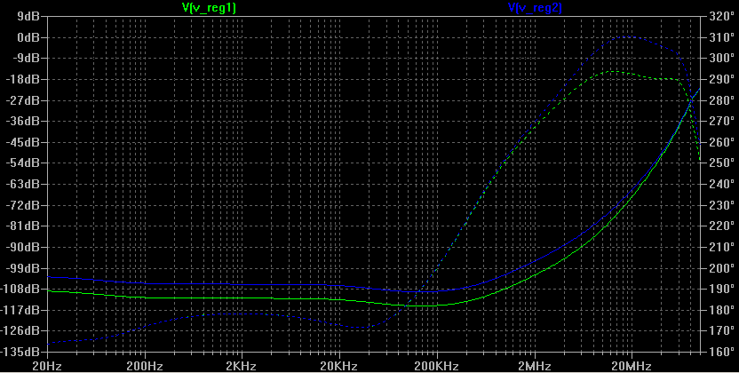
Task: Click the 200° phase axis label
Action: (x=721, y=268)
